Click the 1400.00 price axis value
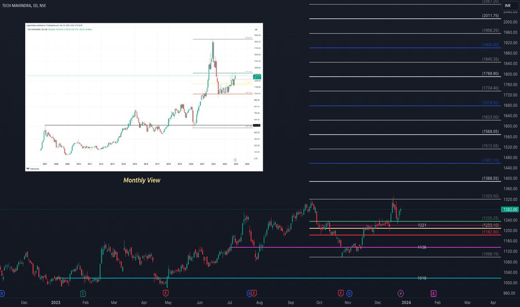The height and width of the screenshot is (307, 520). pyautogui.click(x=510, y=178)
